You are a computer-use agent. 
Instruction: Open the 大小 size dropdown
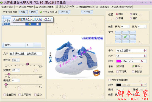(131, 56)
